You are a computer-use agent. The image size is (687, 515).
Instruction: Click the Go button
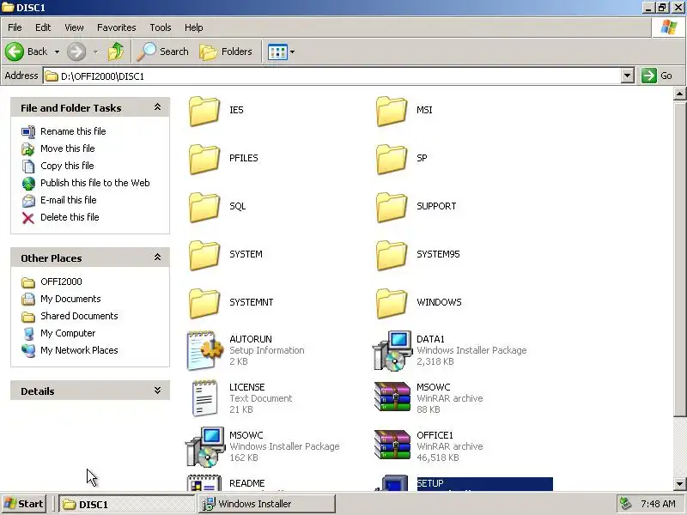[x=658, y=76]
